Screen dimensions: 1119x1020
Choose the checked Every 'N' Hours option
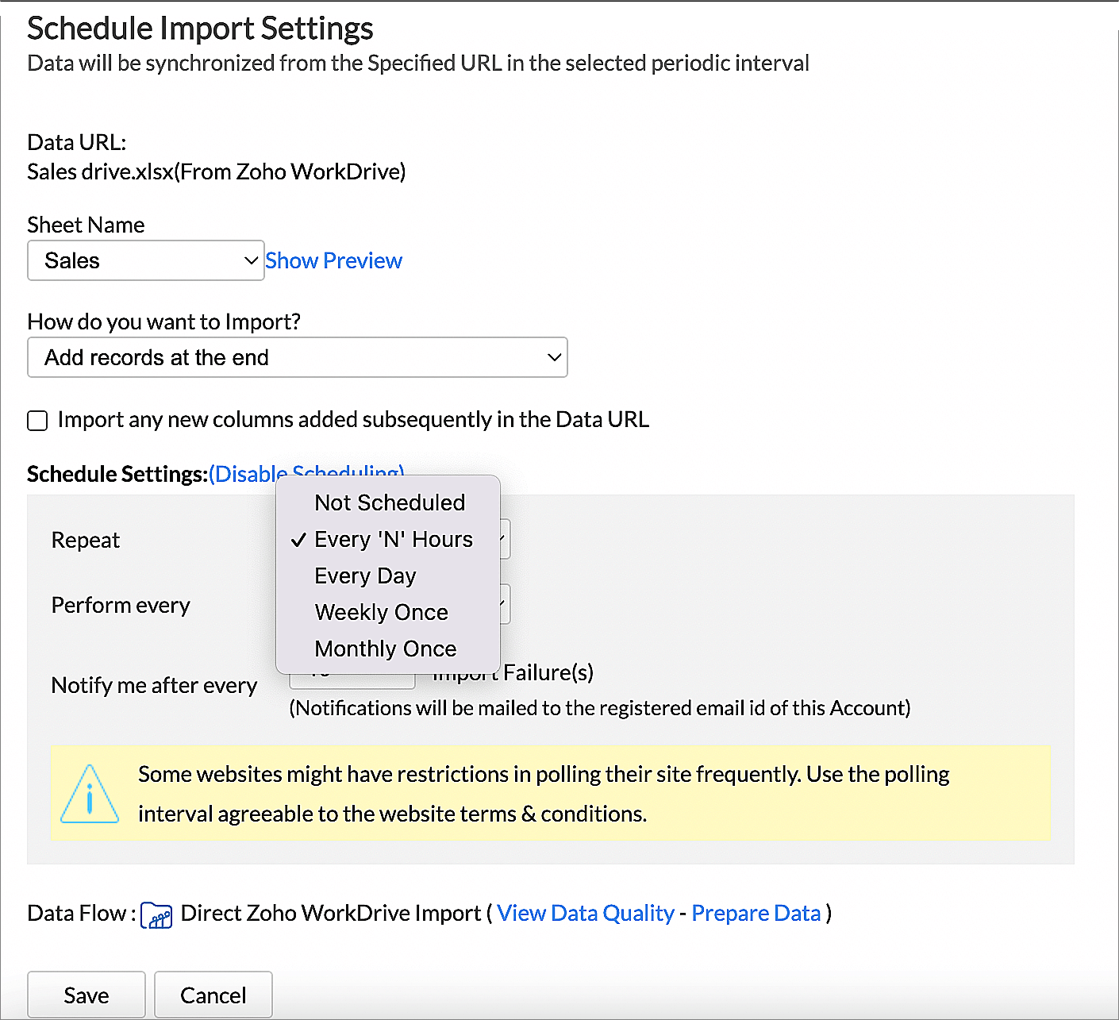point(393,539)
